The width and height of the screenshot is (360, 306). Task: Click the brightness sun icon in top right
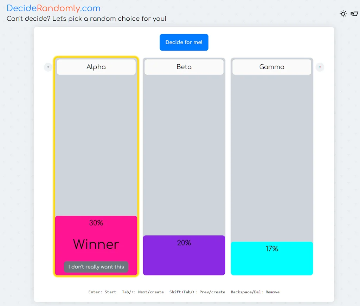(x=343, y=14)
